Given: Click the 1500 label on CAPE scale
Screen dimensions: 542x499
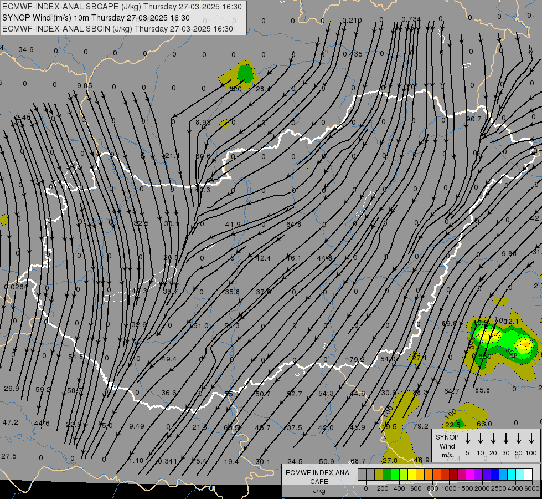Looking at the screenshot, I should coord(466,488).
